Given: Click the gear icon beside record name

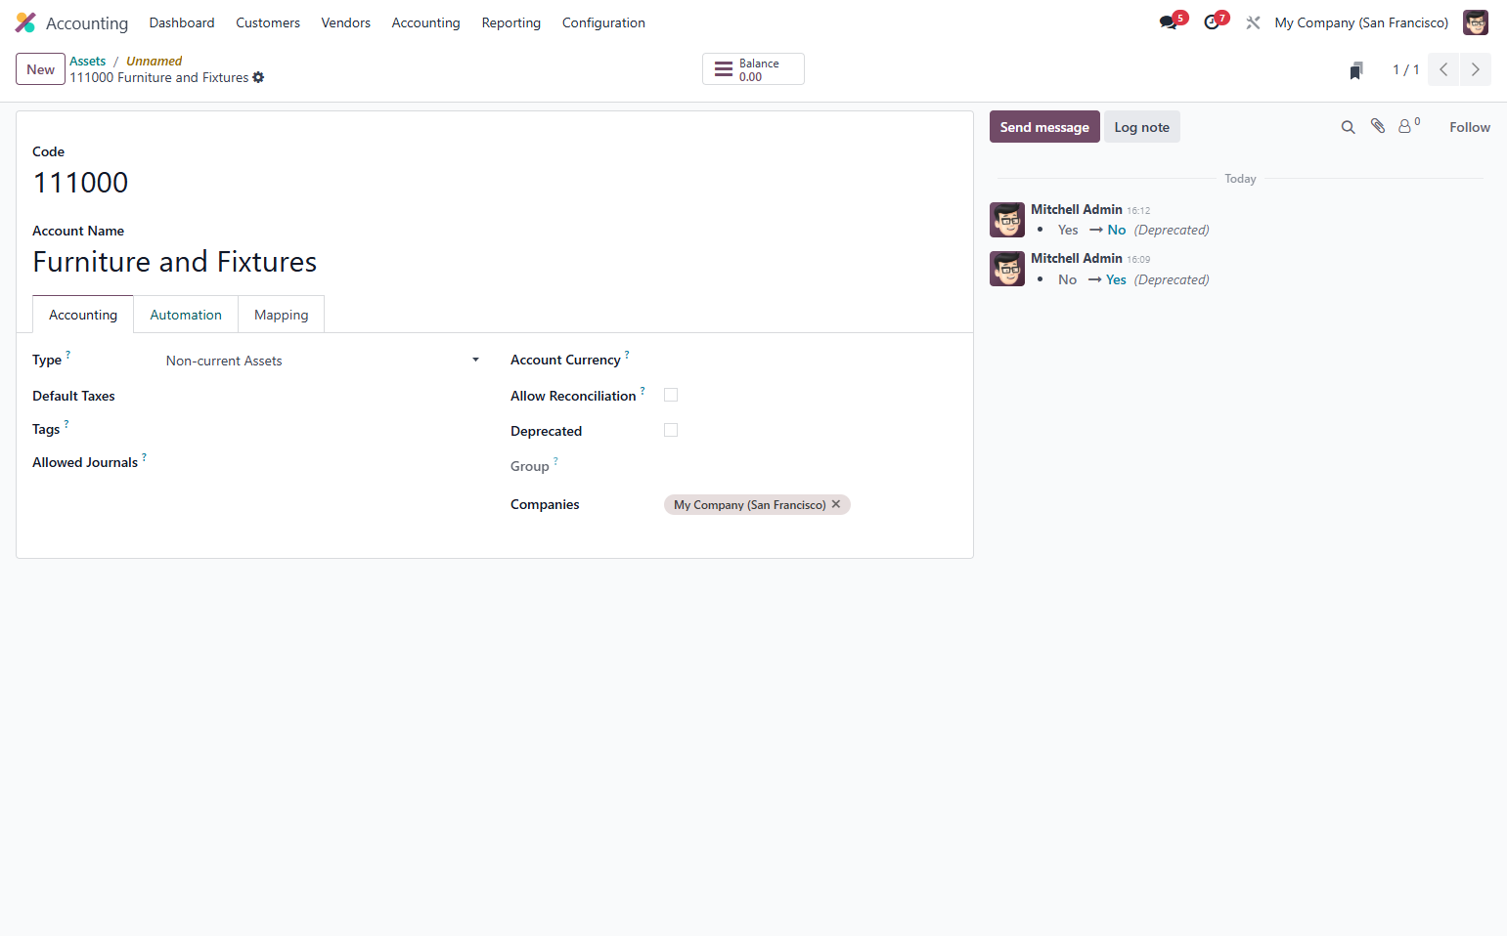Looking at the screenshot, I should point(258,77).
